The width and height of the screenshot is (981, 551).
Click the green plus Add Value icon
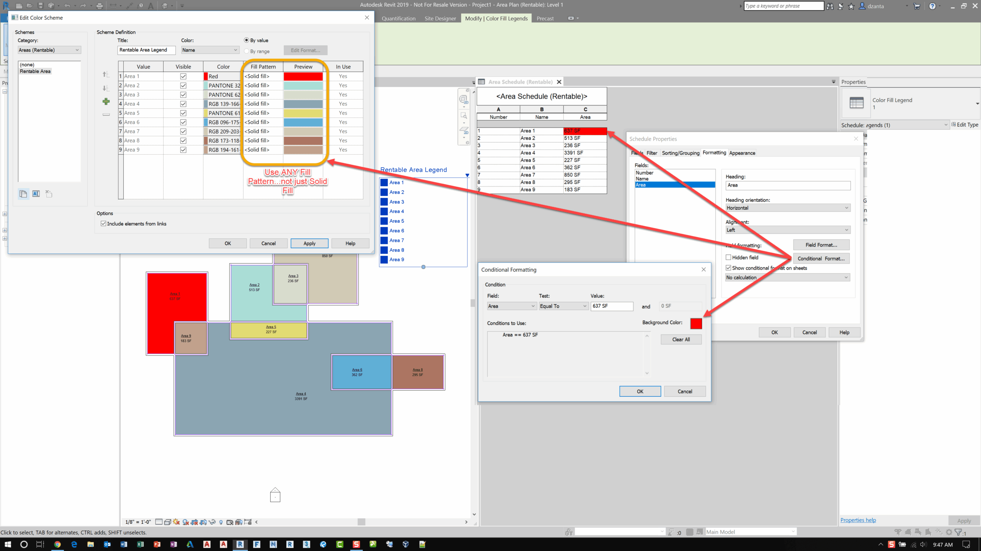[x=106, y=101]
